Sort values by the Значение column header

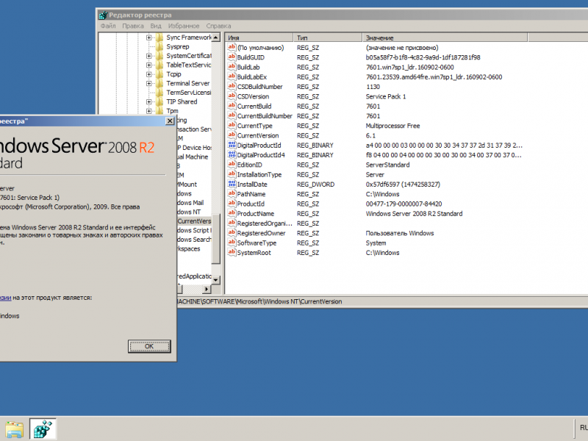tap(445, 37)
